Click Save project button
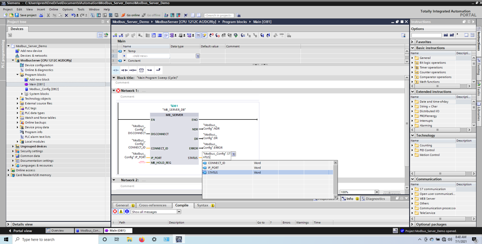The height and width of the screenshot is (244, 482). 26,15
